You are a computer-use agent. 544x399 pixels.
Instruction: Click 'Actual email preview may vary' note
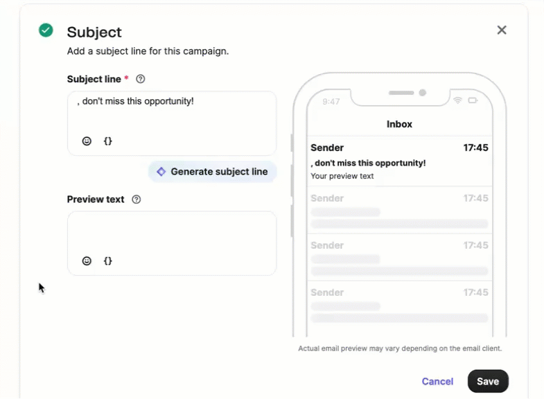coord(400,348)
